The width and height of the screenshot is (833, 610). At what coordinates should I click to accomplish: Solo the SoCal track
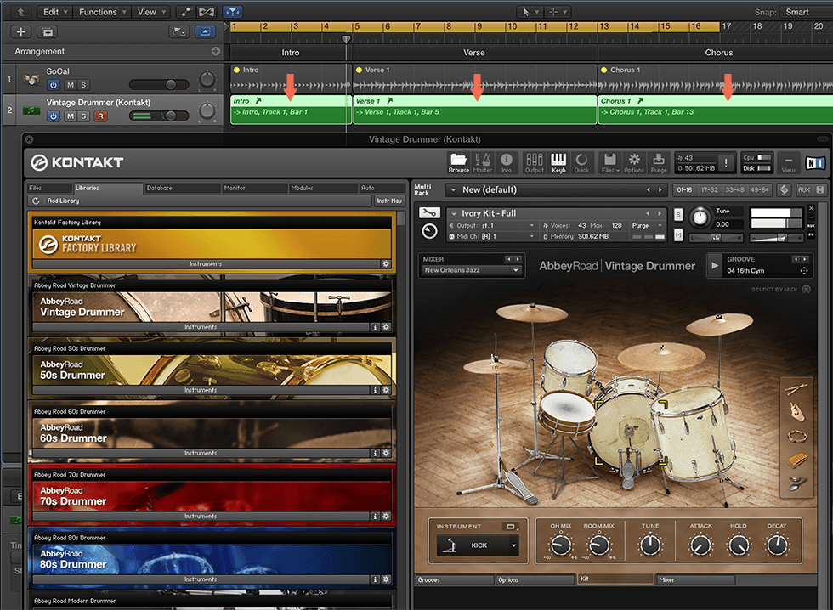click(83, 85)
